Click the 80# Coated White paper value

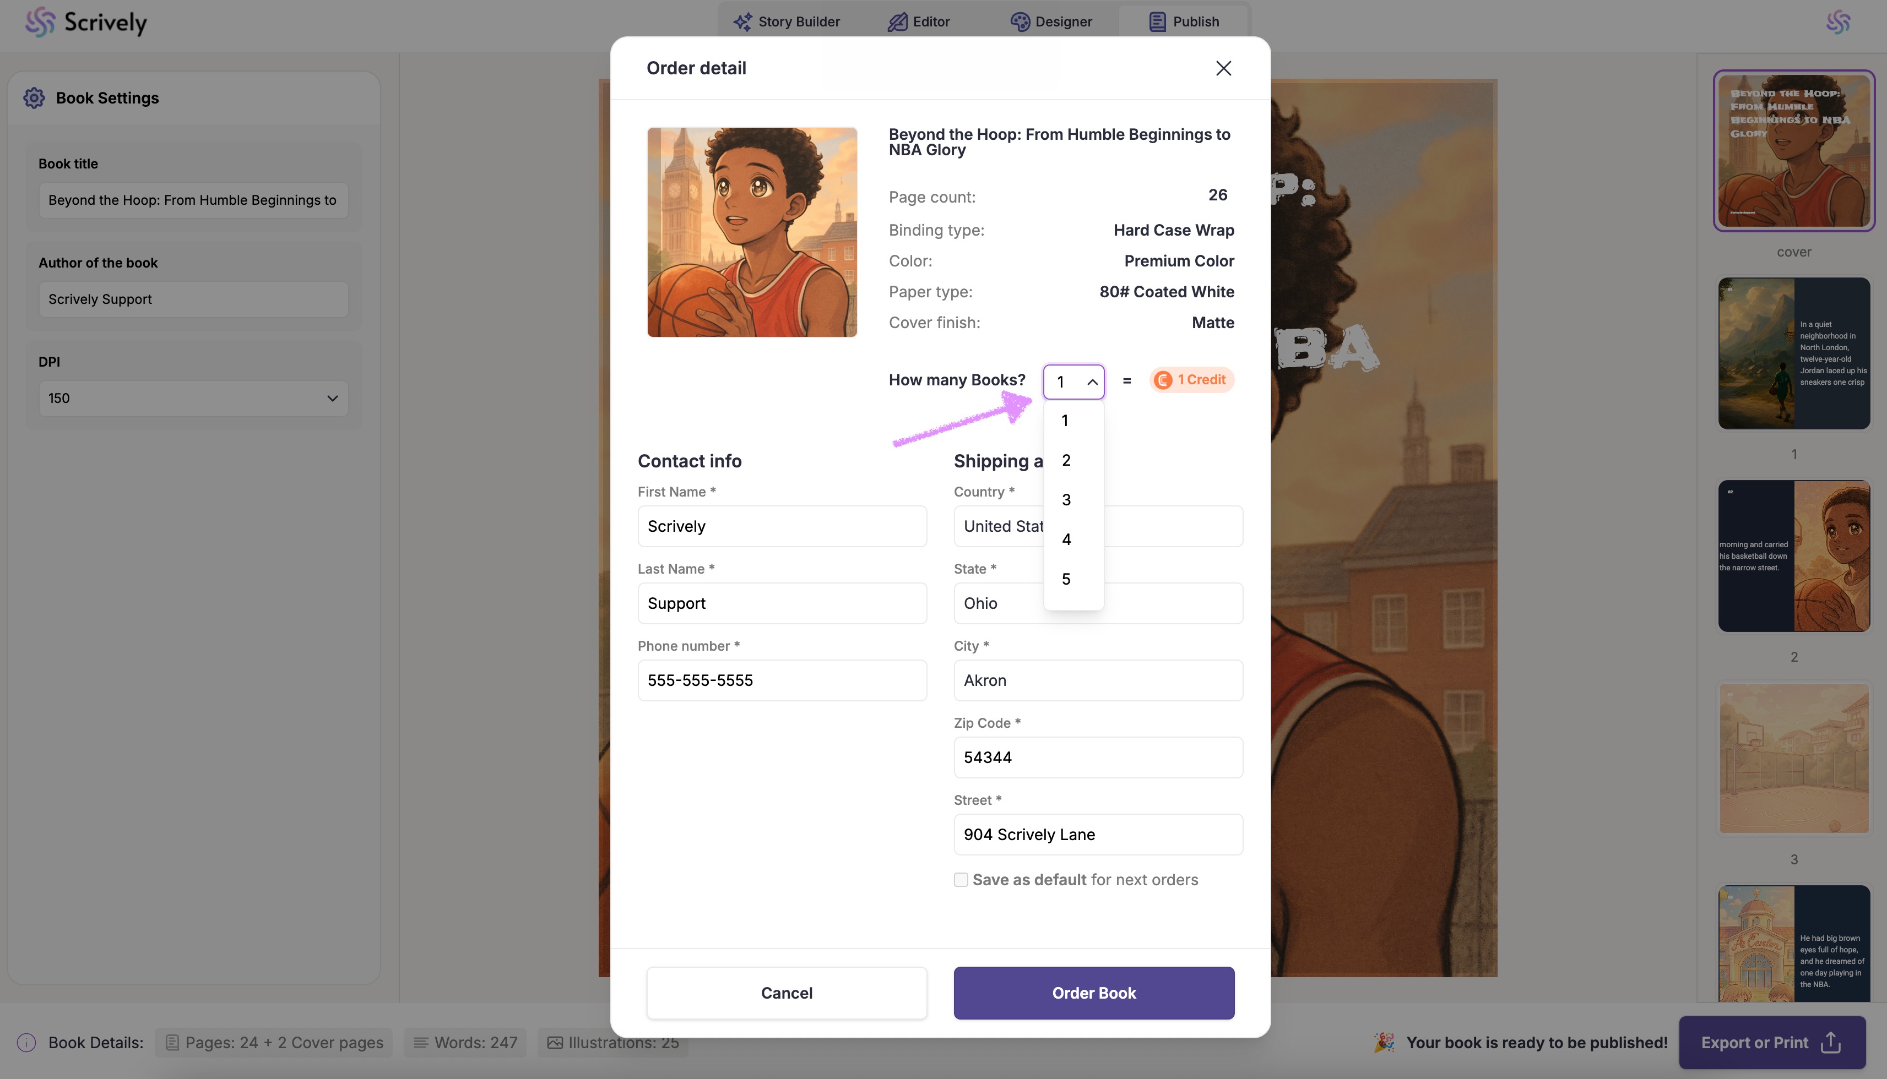coord(1167,292)
